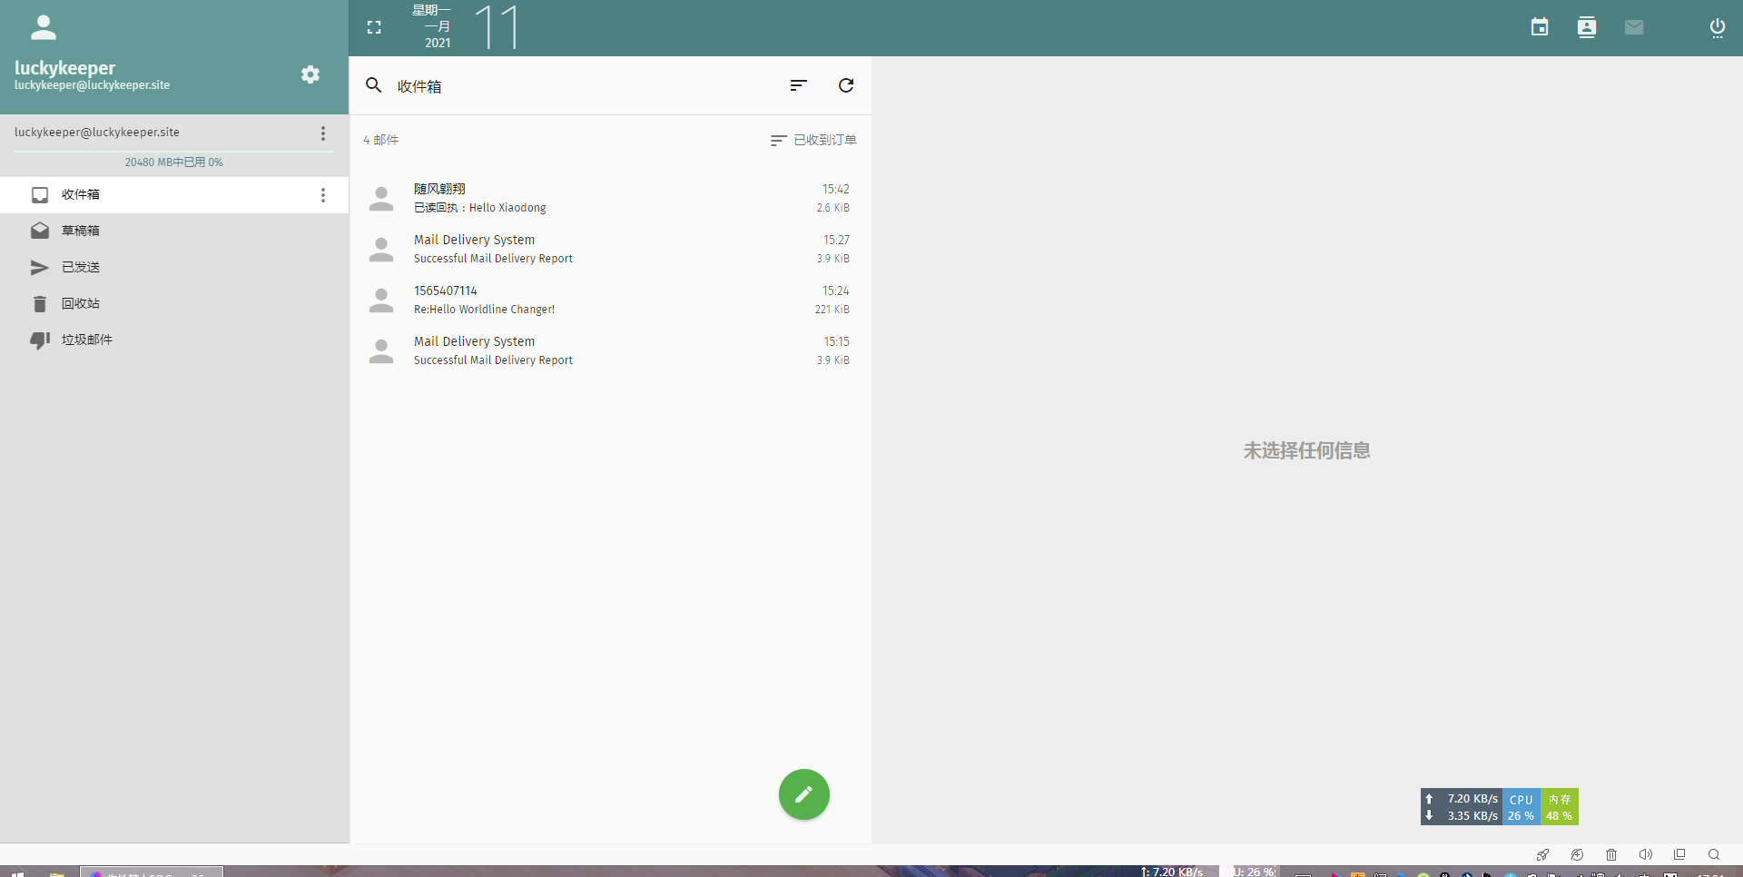Viewport: 1743px width, 877px height.
Task: Select the 垃圾邮件 junk folder
Action: [86, 340]
